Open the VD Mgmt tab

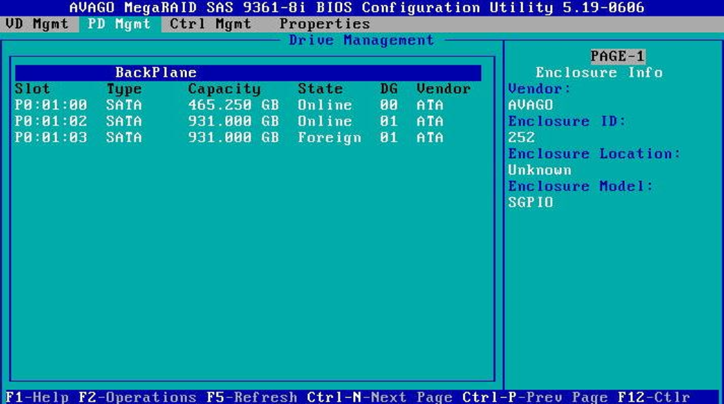37,24
